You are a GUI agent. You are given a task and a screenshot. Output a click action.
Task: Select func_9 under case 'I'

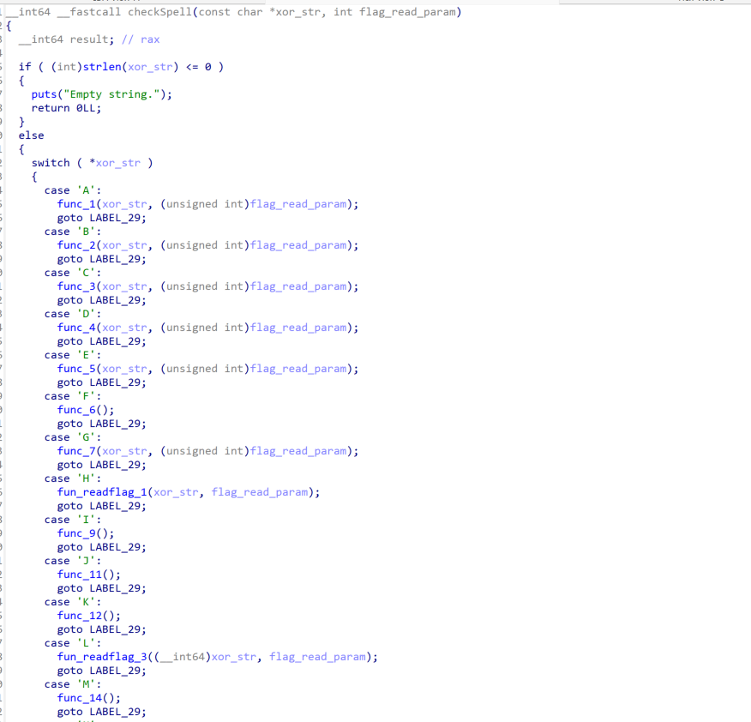coord(77,533)
